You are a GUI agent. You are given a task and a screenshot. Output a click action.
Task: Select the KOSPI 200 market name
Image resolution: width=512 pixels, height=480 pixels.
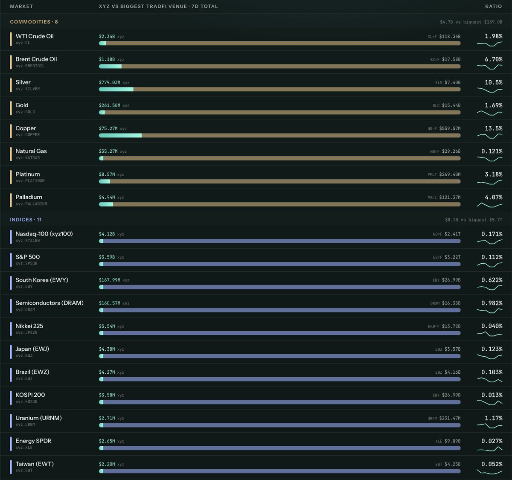pyautogui.click(x=30, y=395)
